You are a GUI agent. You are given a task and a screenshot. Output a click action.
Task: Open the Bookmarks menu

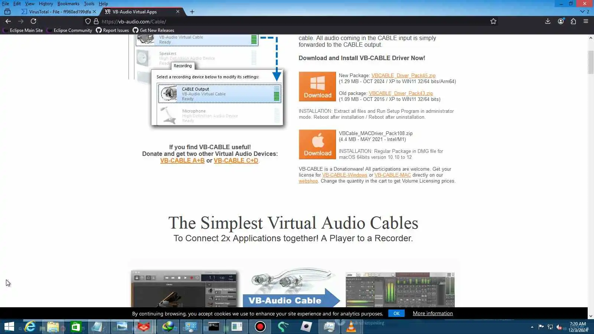click(68, 4)
